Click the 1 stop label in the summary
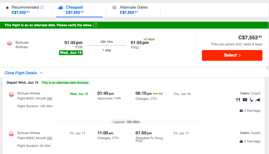The height and width of the screenshot is (154, 269). (x=107, y=50)
